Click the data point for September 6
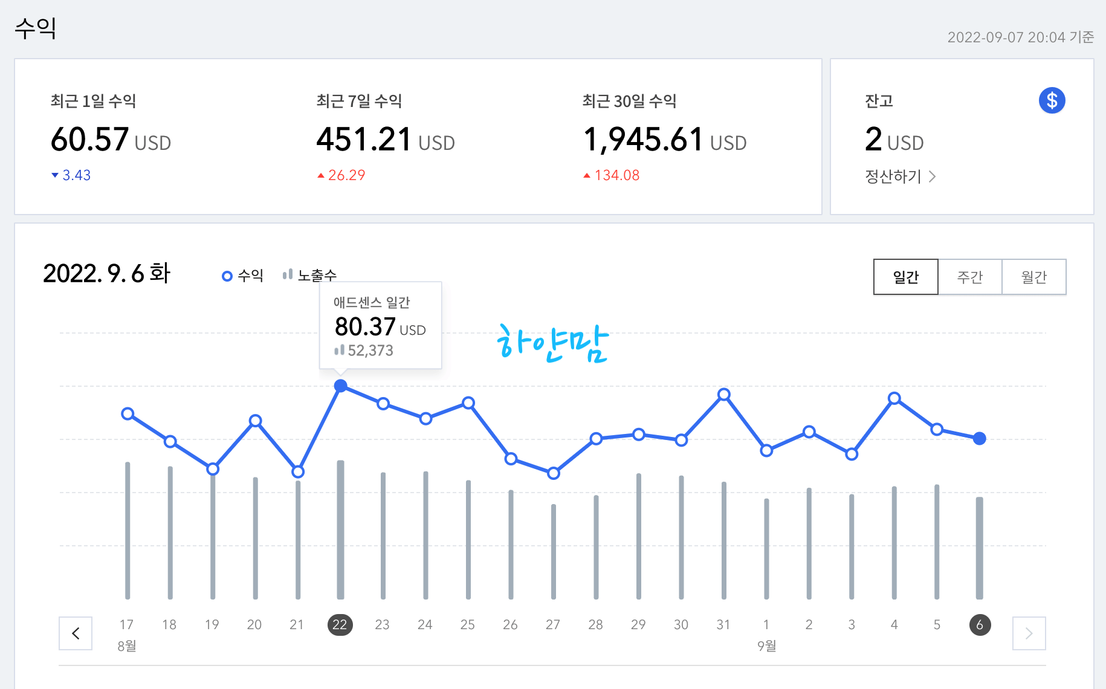This screenshot has height=689, width=1106. point(979,438)
